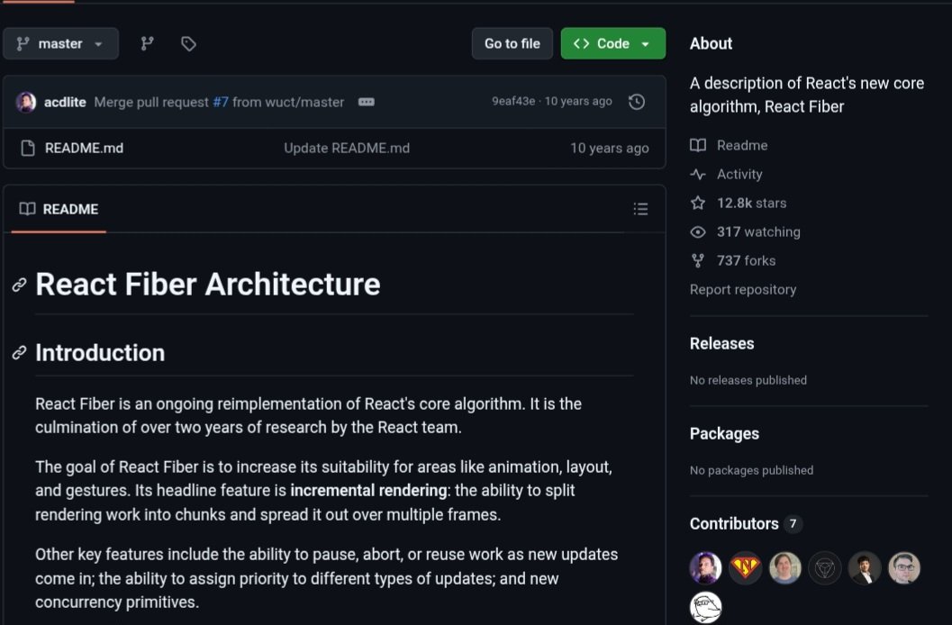Open the README.md file

tap(84, 148)
